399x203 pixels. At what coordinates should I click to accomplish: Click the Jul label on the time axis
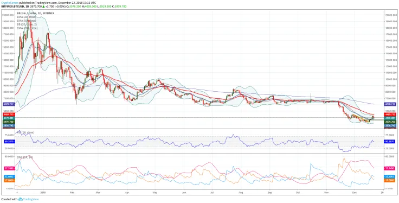(x=211, y=193)
